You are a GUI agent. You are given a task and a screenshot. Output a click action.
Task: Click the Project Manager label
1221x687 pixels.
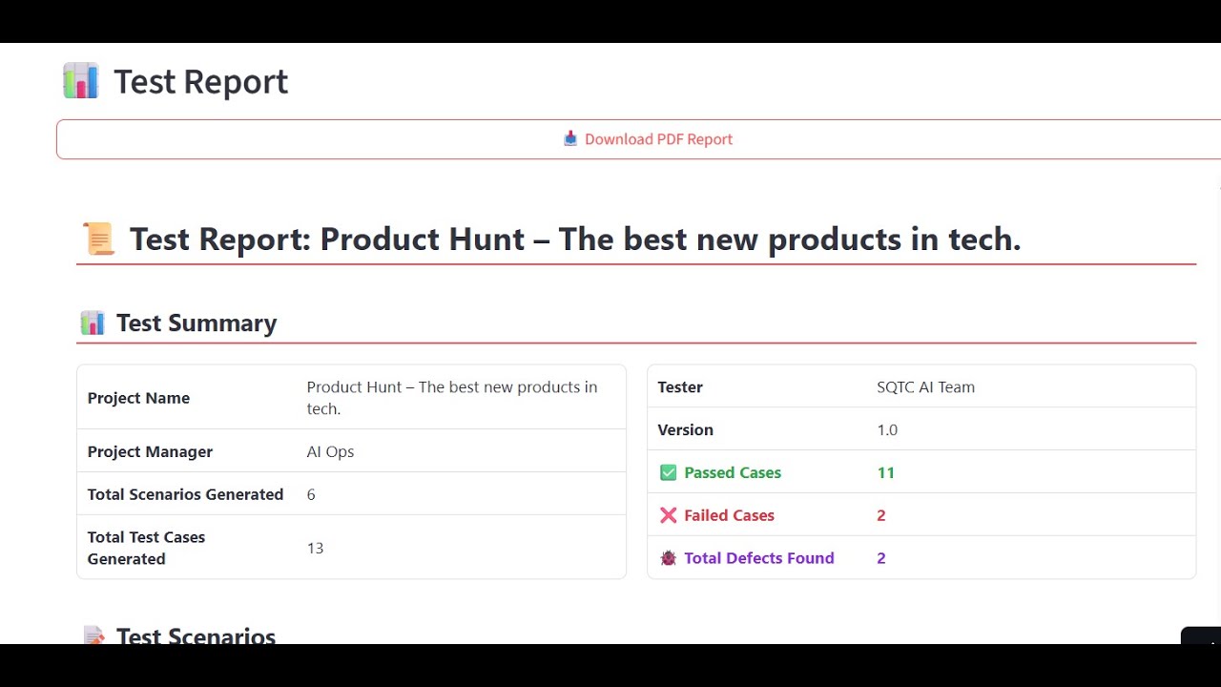coord(150,451)
